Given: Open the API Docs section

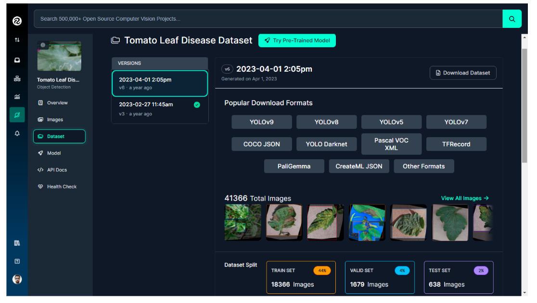Looking at the screenshot, I should tap(57, 170).
